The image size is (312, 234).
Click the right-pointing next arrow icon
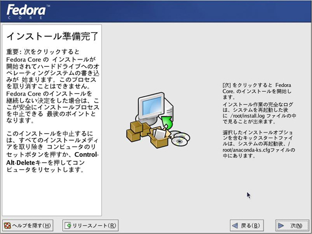[281, 226]
